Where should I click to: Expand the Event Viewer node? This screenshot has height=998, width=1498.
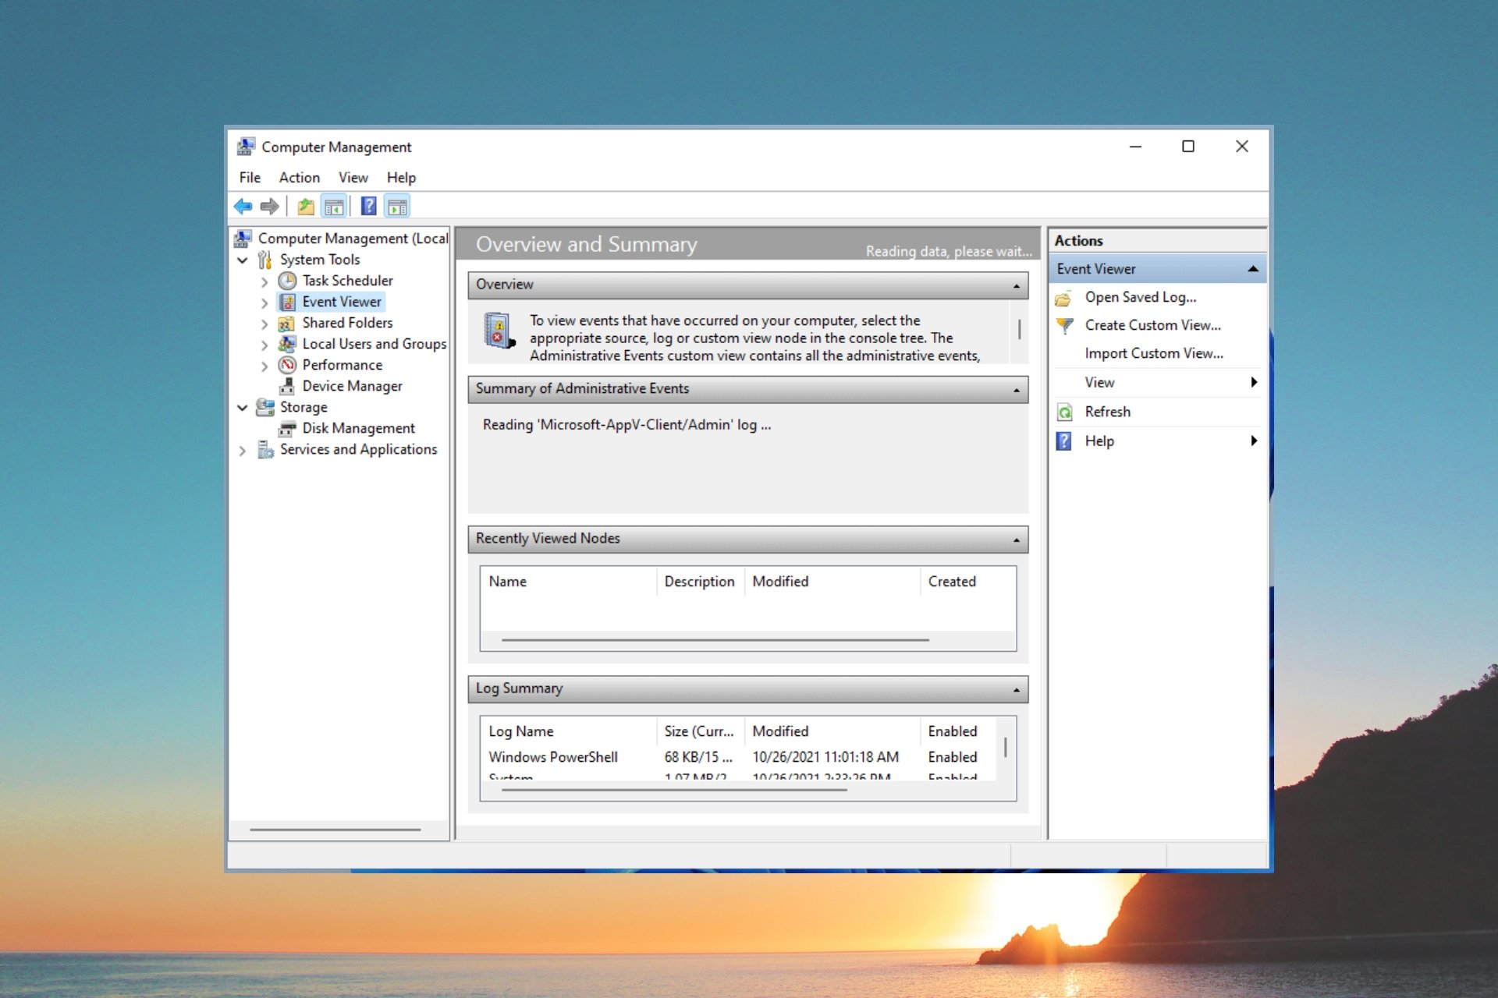tap(264, 303)
